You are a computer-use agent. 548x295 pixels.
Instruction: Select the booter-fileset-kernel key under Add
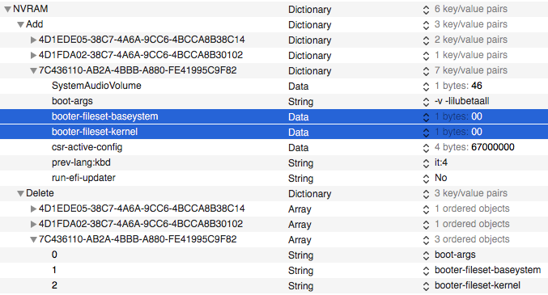point(95,132)
